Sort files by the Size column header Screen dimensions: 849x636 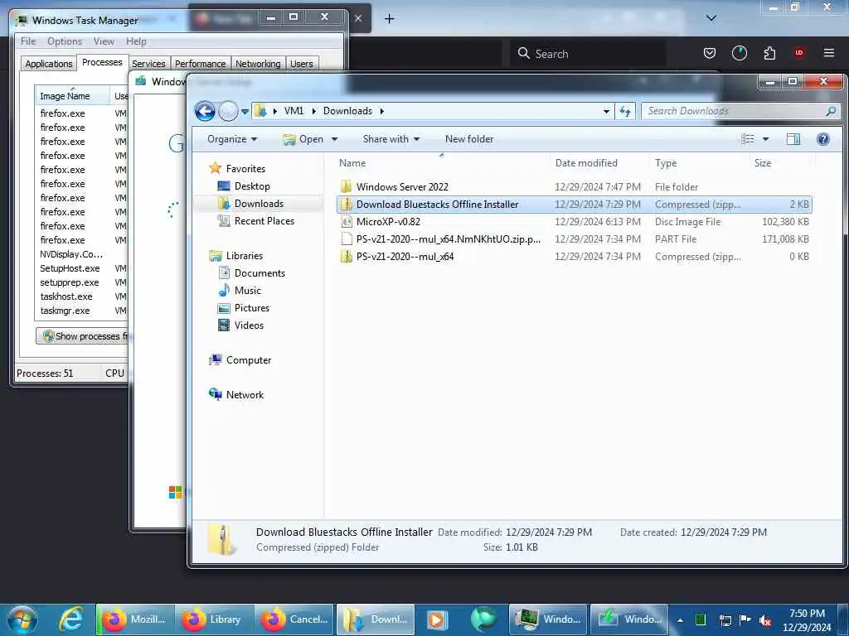[x=782, y=163]
